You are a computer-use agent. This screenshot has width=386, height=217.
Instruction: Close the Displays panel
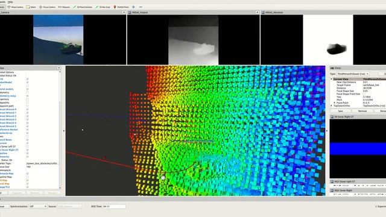(59, 68)
